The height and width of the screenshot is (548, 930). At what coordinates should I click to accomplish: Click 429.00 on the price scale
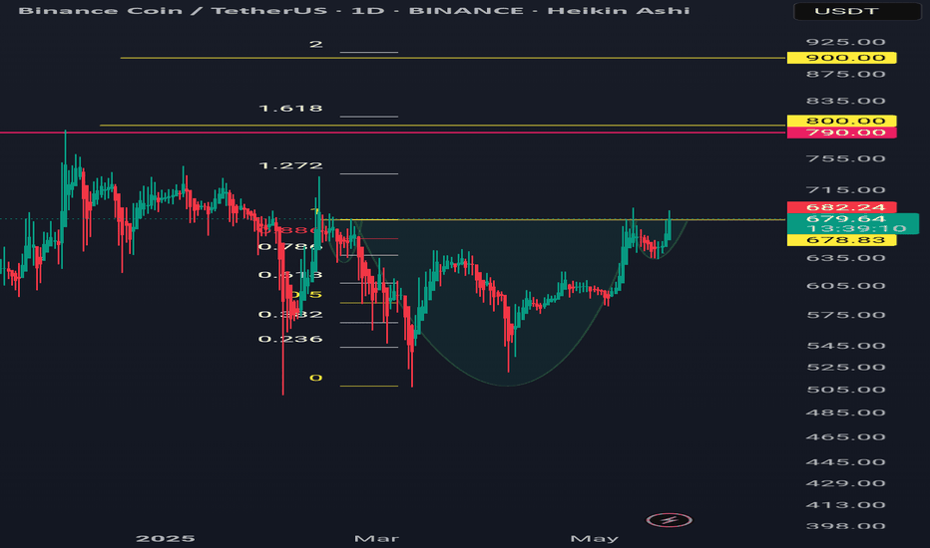coord(846,483)
